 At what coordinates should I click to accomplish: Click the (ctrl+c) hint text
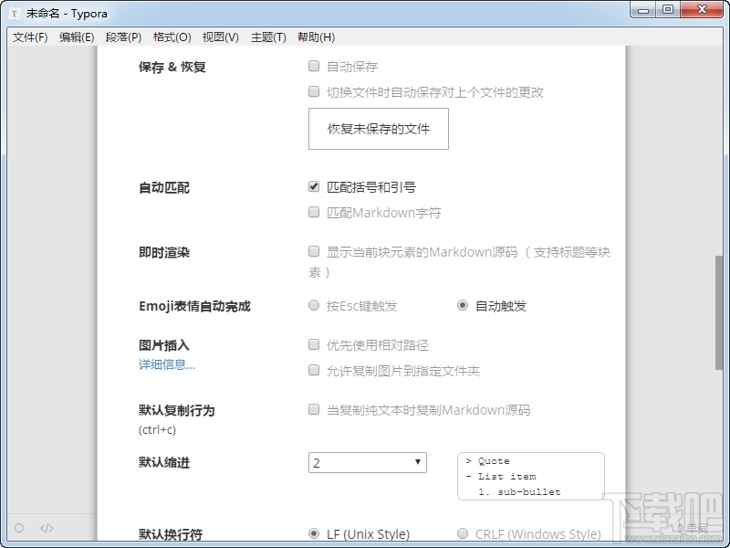click(x=157, y=429)
